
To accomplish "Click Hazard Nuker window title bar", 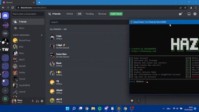I will tap(164, 22).
